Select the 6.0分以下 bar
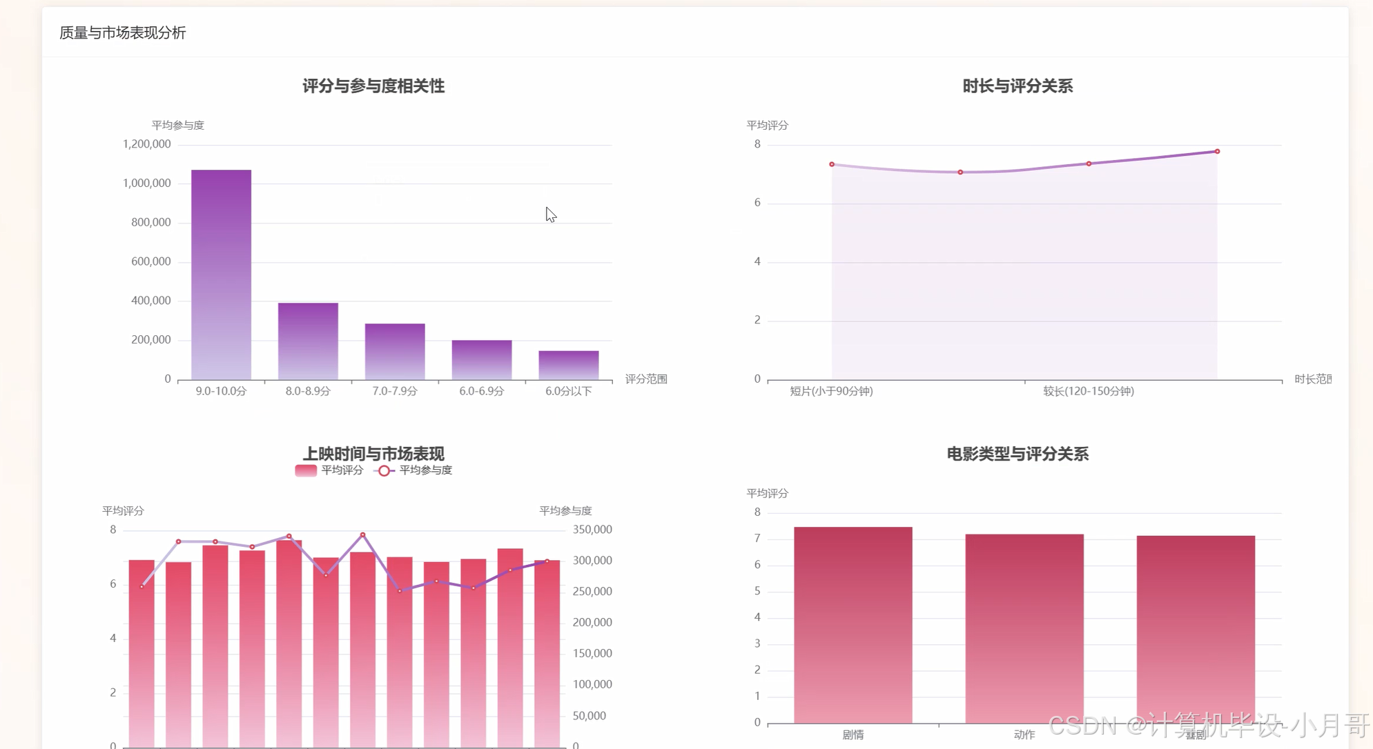Screen dimensions: 1373x749 [x=569, y=365]
